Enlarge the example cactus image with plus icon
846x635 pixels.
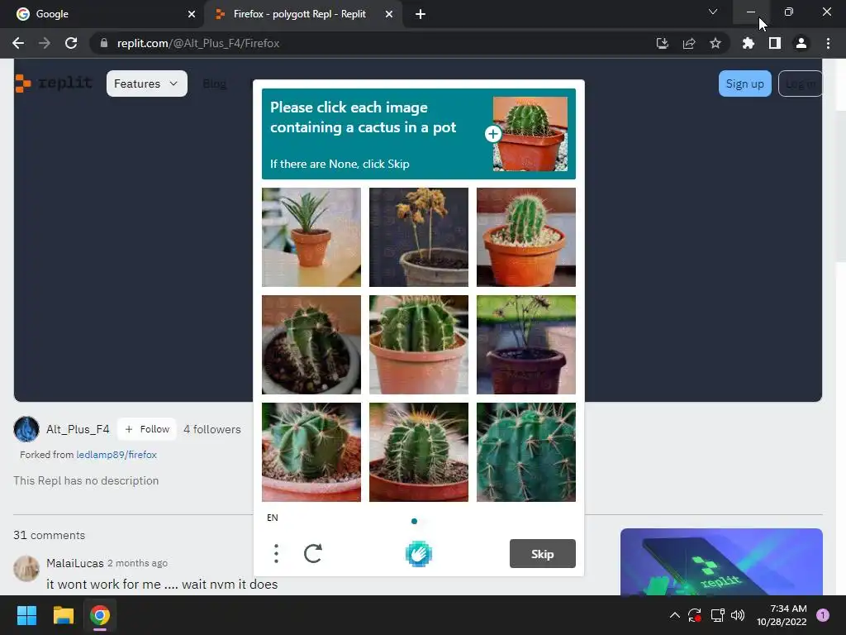pos(492,134)
